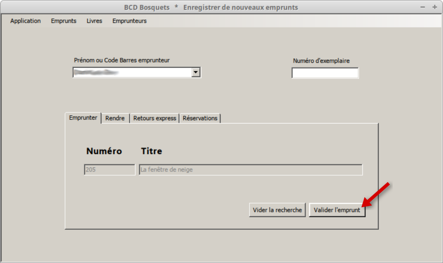Screen dimensions: 443x263
Task: Click the Vider la recherche button
Action: 277,210
